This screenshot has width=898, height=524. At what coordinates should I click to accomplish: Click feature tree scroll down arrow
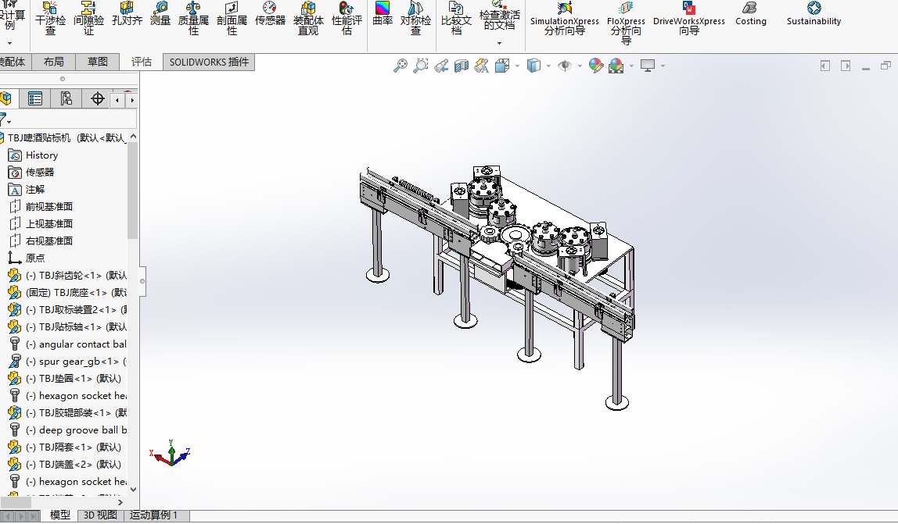point(133,490)
